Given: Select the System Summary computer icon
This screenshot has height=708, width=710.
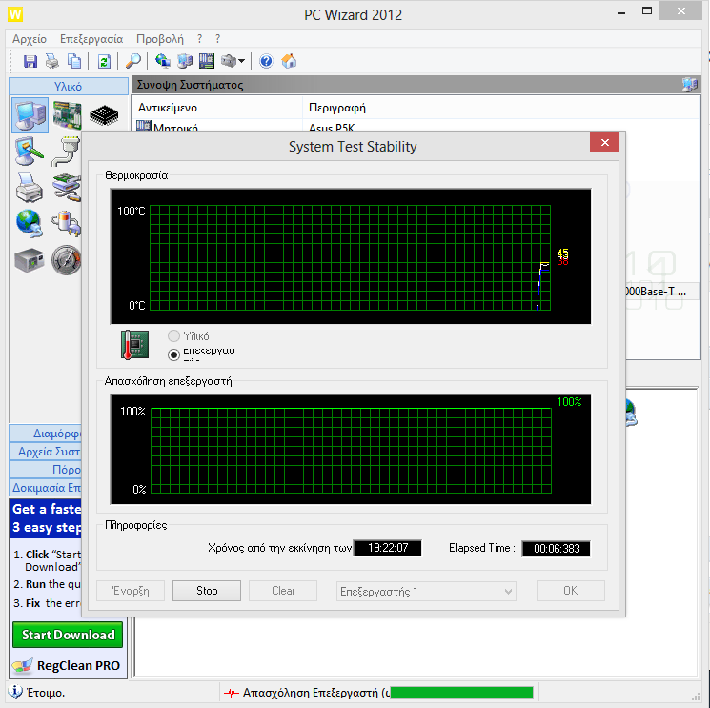Looking at the screenshot, I should tap(30, 115).
